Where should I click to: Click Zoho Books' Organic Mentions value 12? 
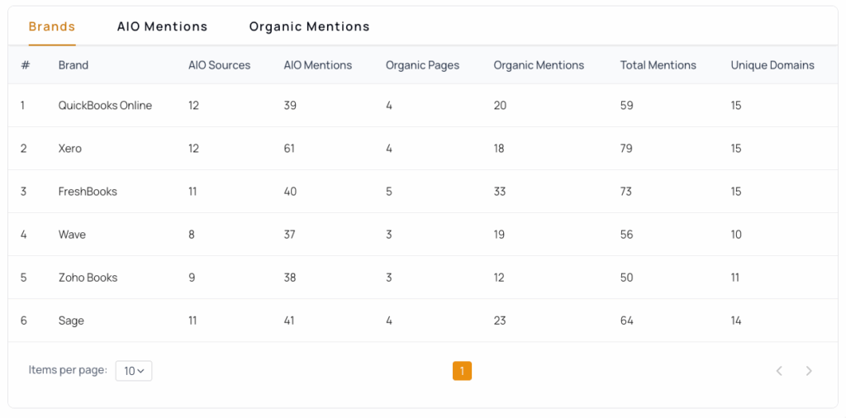click(x=498, y=278)
